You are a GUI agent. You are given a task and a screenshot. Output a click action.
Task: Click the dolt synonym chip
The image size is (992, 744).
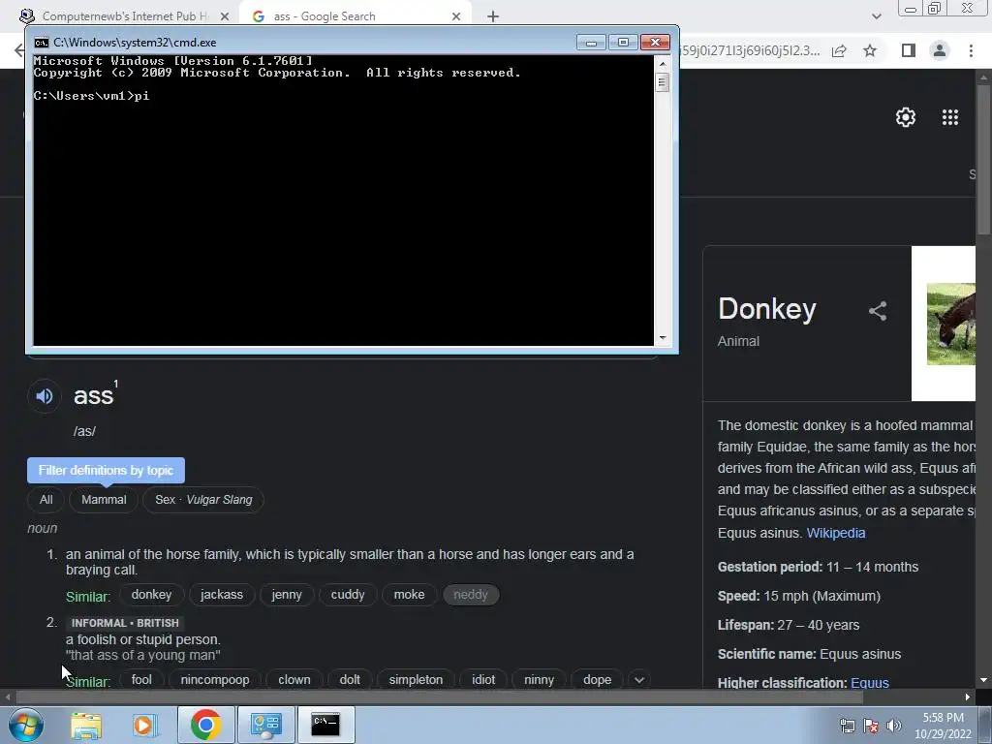(x=350, y=679)
